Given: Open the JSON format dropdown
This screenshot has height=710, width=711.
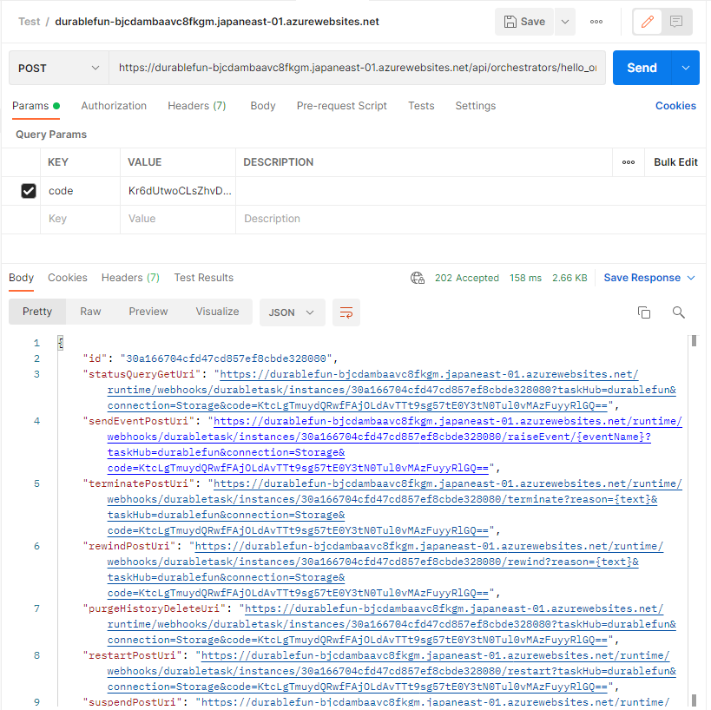Looking at the screenshot, I should click(x=293, y=312).
